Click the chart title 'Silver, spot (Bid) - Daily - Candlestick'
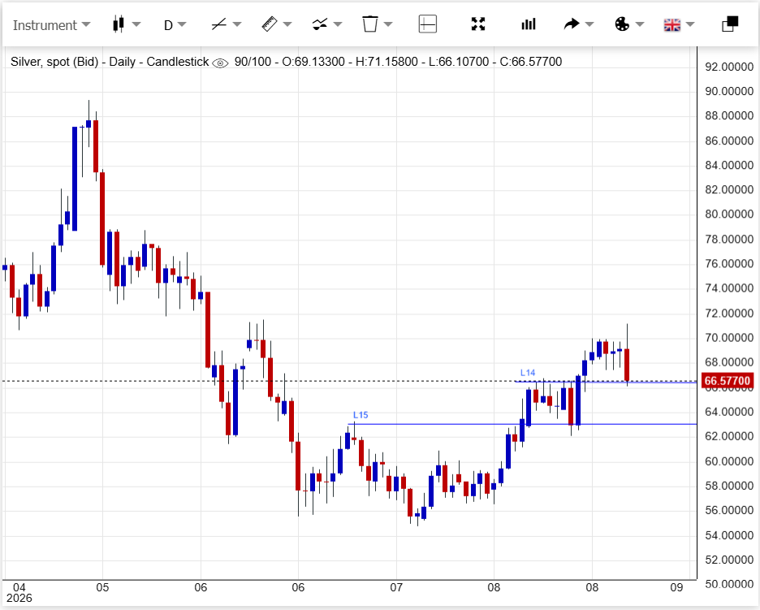 tap(110, 62)
